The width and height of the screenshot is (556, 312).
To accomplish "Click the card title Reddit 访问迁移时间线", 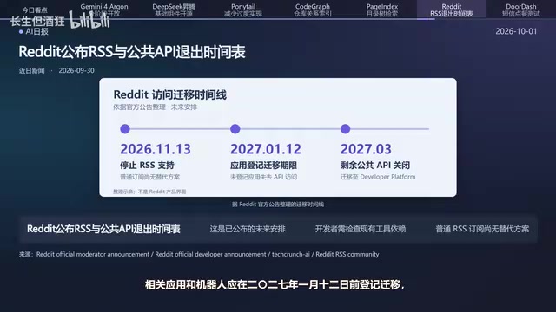I will coord(170,94).
